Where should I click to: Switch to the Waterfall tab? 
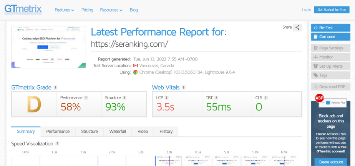pos(118,132)
